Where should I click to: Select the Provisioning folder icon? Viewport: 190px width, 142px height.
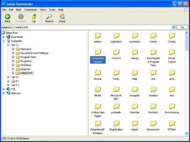point(172,106)
